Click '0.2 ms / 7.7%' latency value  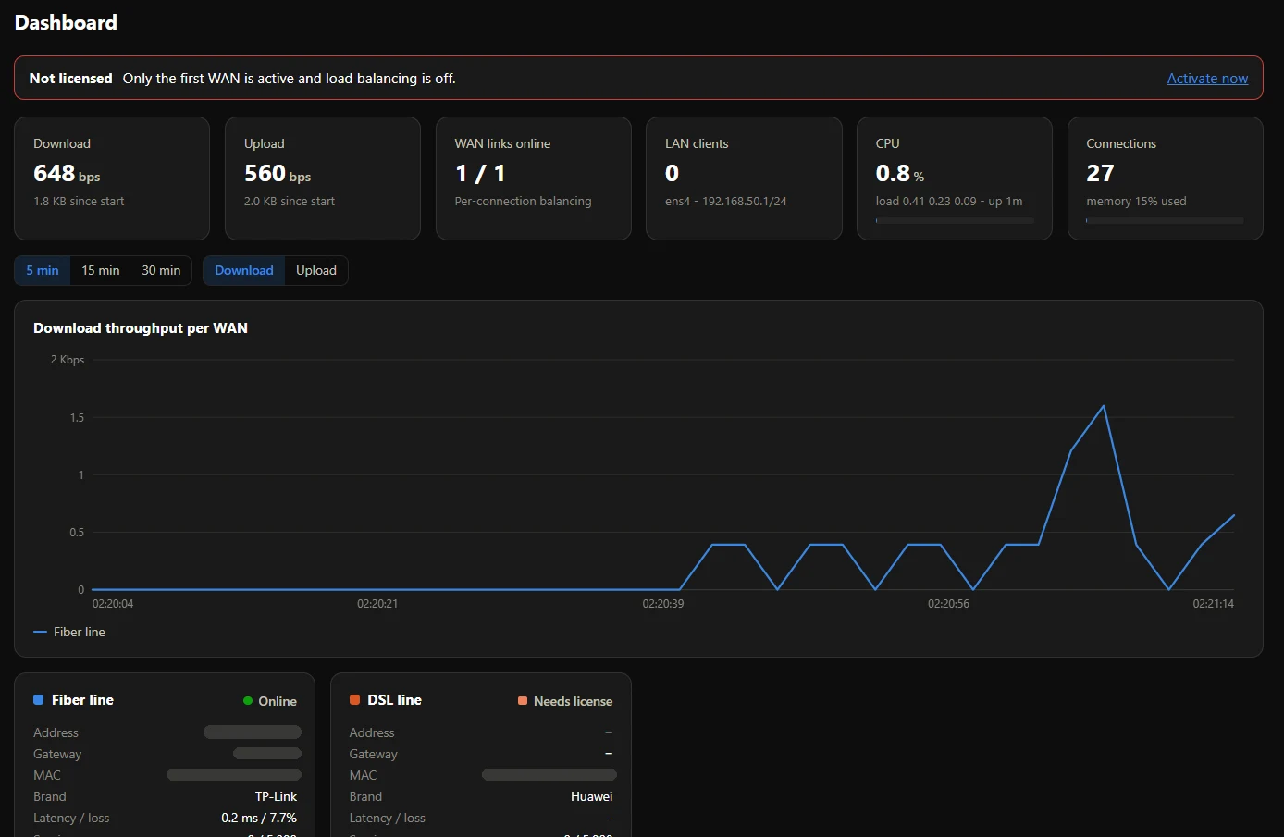[x=259, y=818]
